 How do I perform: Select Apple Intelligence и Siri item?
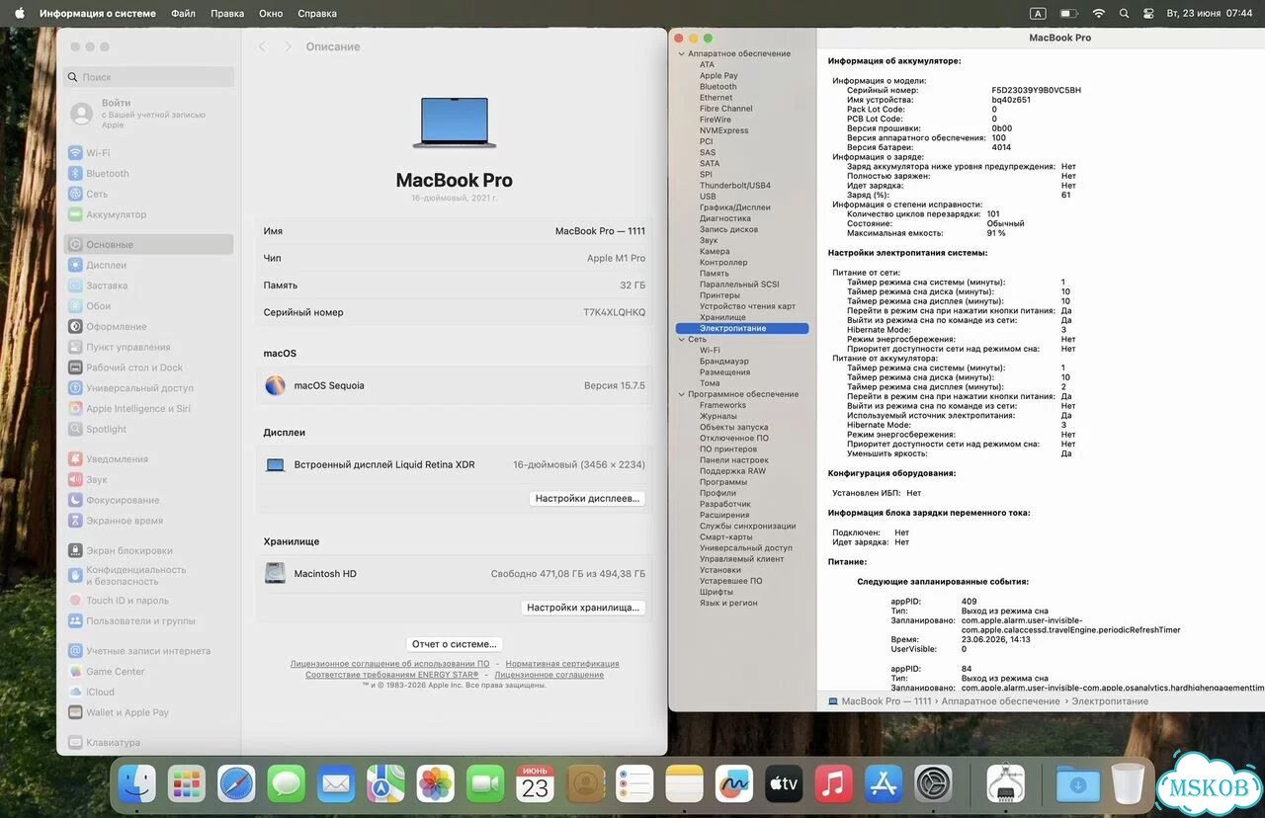coord(148,409)
